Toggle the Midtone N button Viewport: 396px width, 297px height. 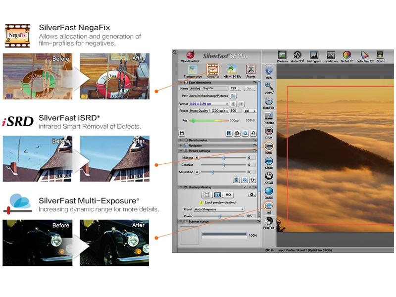[x=197, y=157]
